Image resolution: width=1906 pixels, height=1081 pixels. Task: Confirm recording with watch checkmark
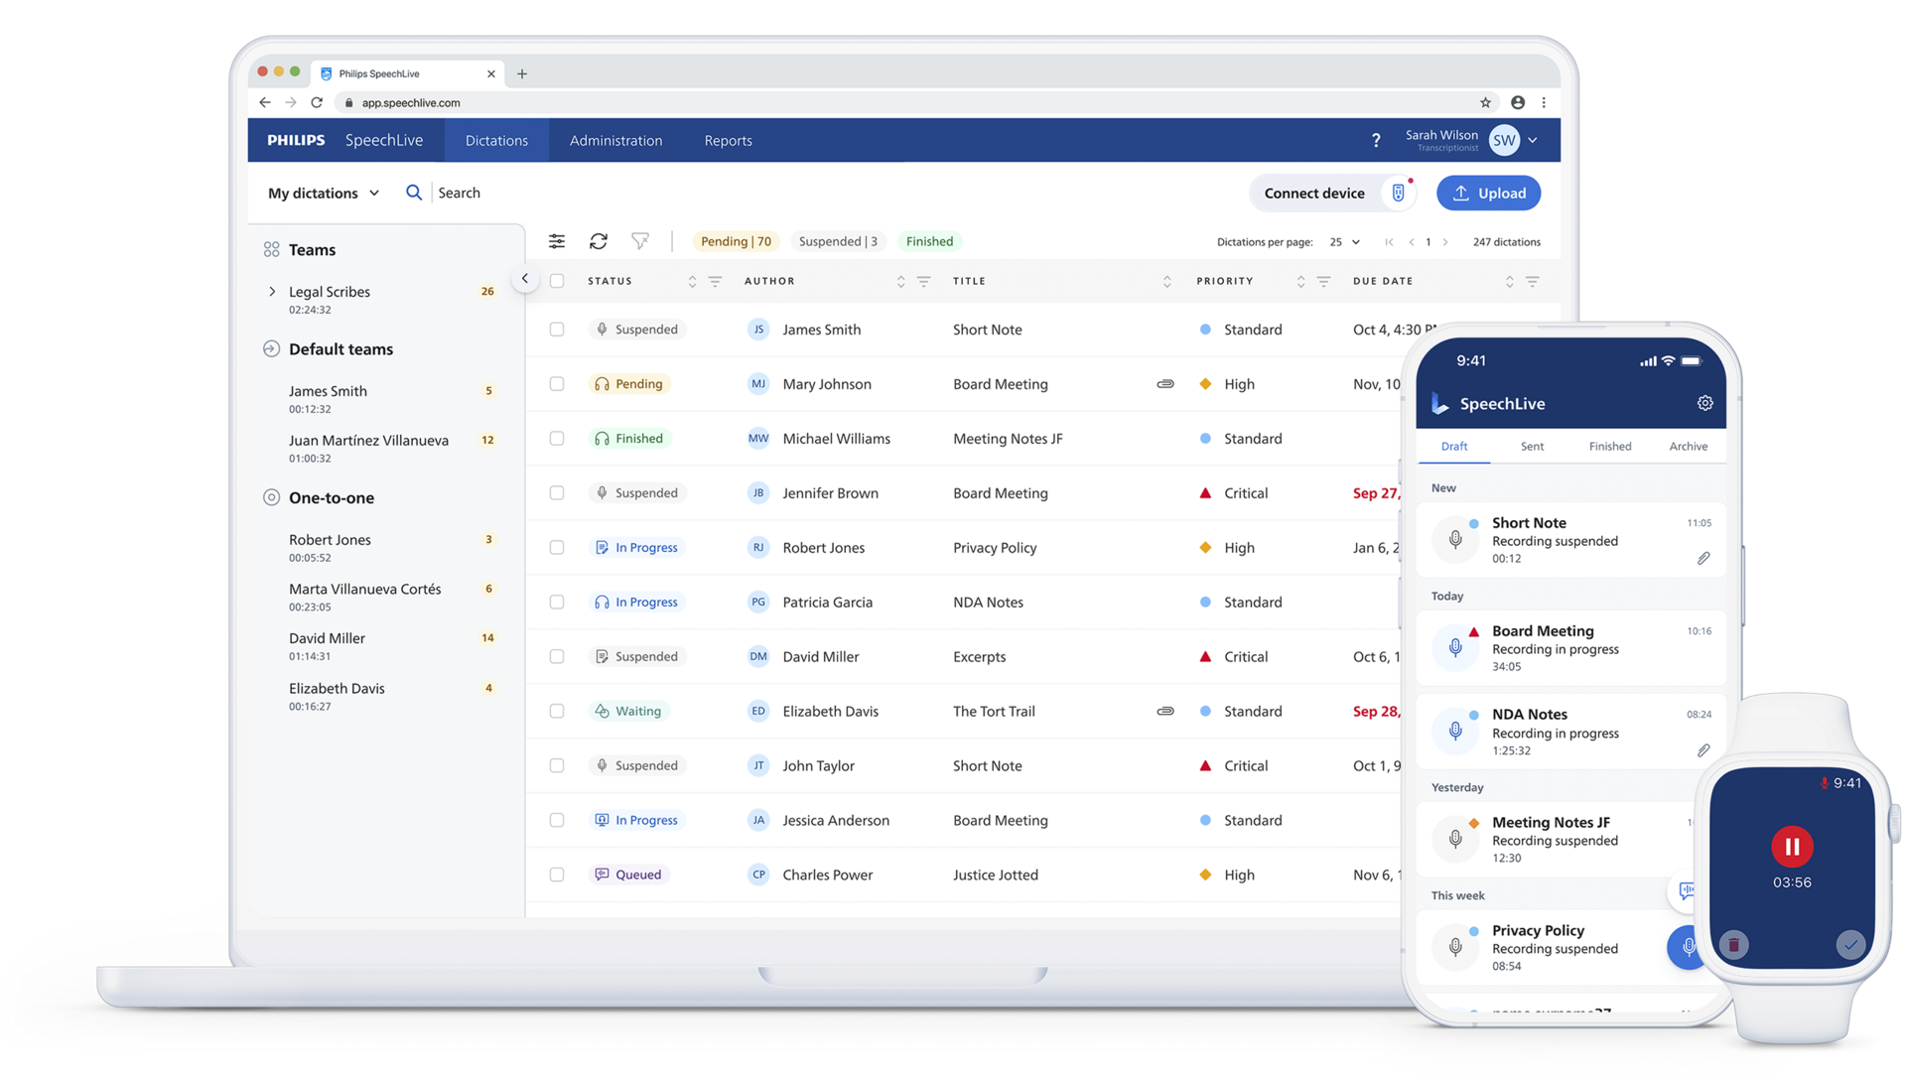coord(1850,945)
